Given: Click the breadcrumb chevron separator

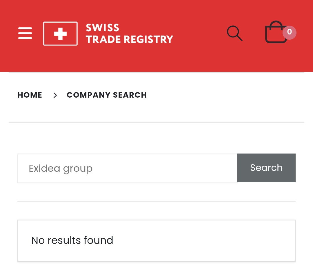Looking at the screenshot, I should coord(55,95).
